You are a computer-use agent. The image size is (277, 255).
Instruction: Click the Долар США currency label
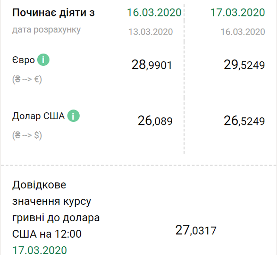point(38,116)
